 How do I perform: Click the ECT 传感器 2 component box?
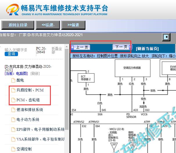coord(86,78)
